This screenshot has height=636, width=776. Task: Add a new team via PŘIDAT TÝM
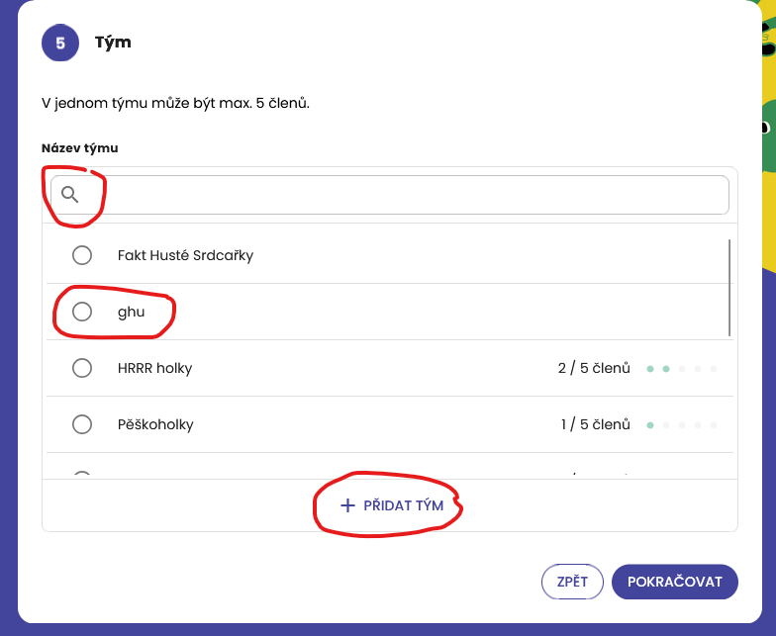[390, 505]
